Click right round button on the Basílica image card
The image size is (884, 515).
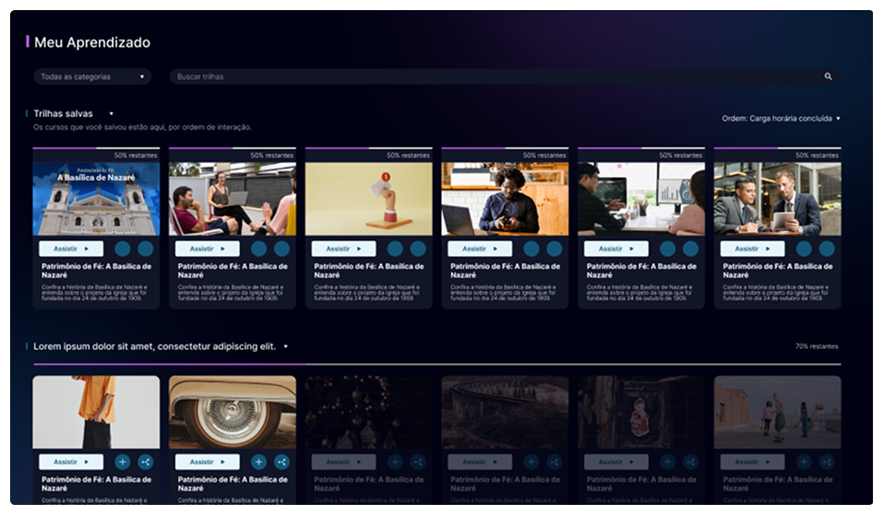pyautogui.click(x=146, y=249)
